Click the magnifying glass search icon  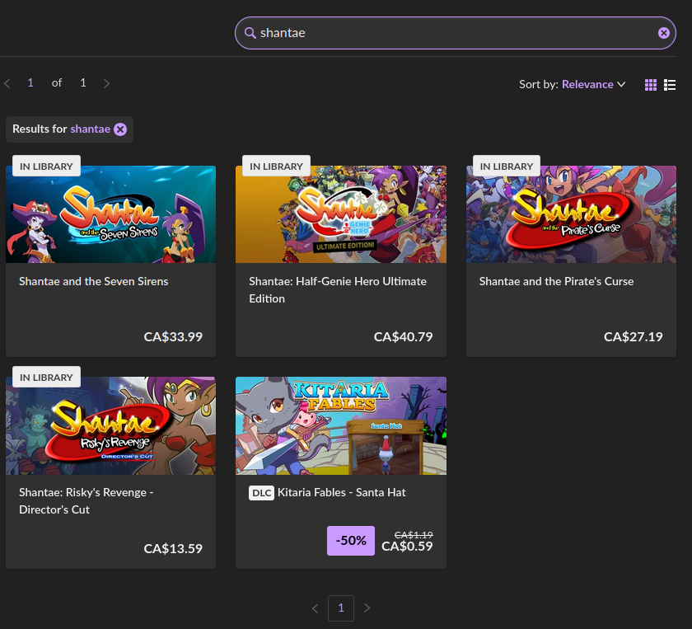point(250,33)
